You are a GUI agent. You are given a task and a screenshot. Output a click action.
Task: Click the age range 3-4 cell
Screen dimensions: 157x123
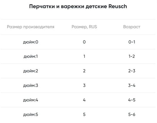point(132,85)
